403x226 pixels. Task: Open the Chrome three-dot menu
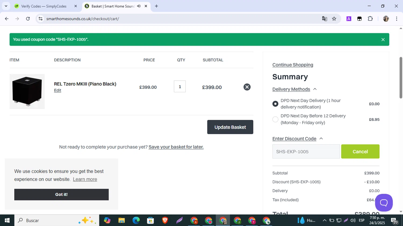397,19
